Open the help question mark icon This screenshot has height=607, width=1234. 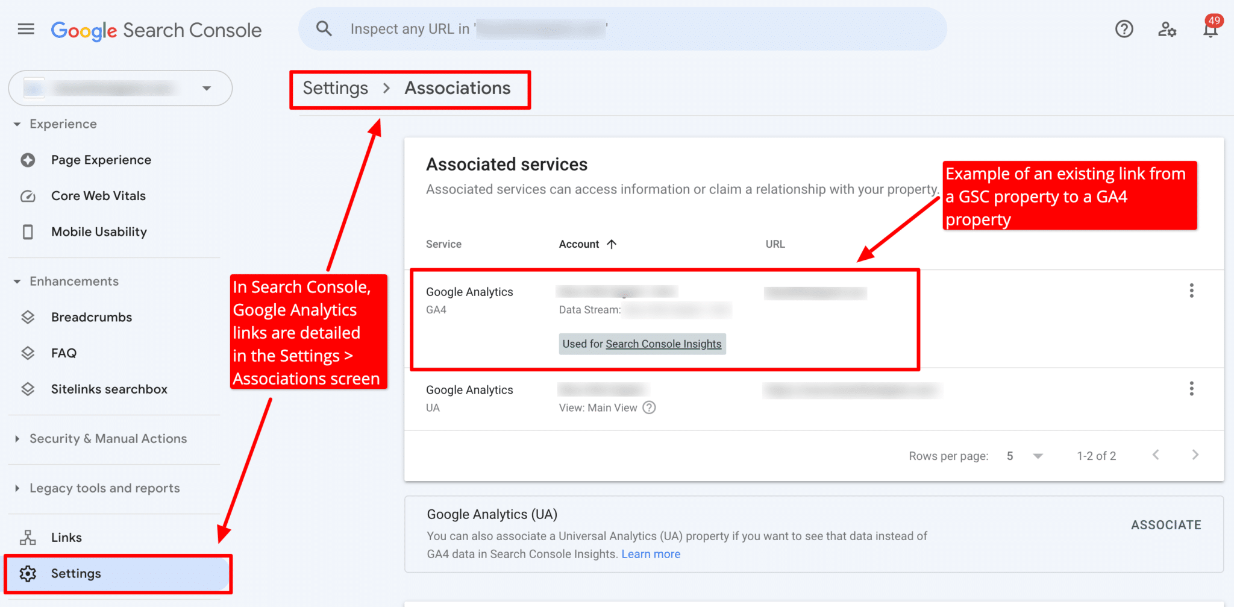[1123, 28]
